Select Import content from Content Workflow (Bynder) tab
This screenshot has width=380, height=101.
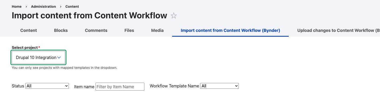click(x=230, y=30)
